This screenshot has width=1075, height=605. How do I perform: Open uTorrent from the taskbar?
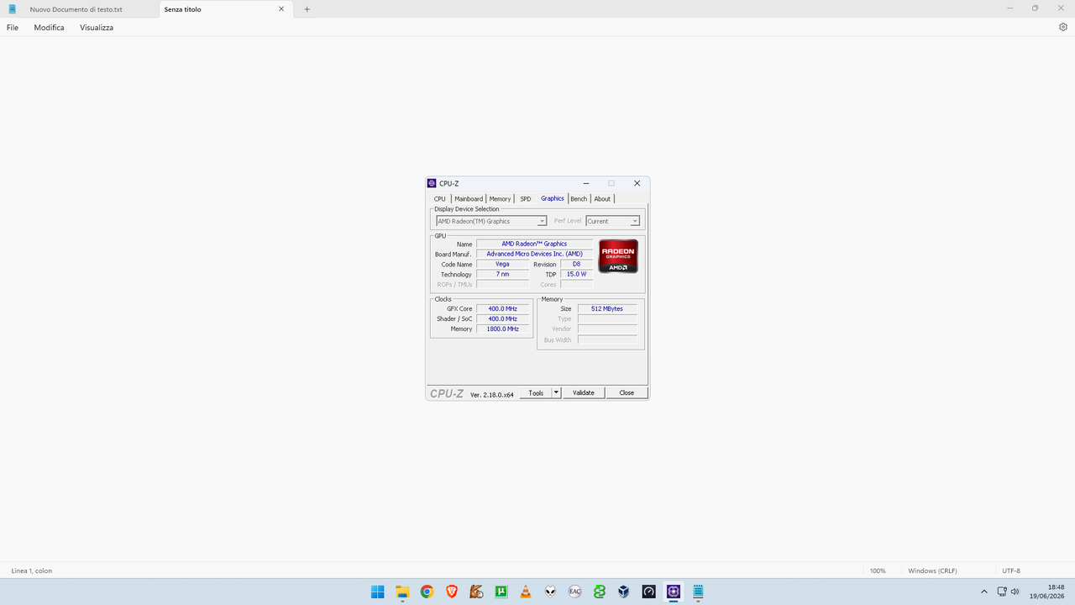[501, 592]
